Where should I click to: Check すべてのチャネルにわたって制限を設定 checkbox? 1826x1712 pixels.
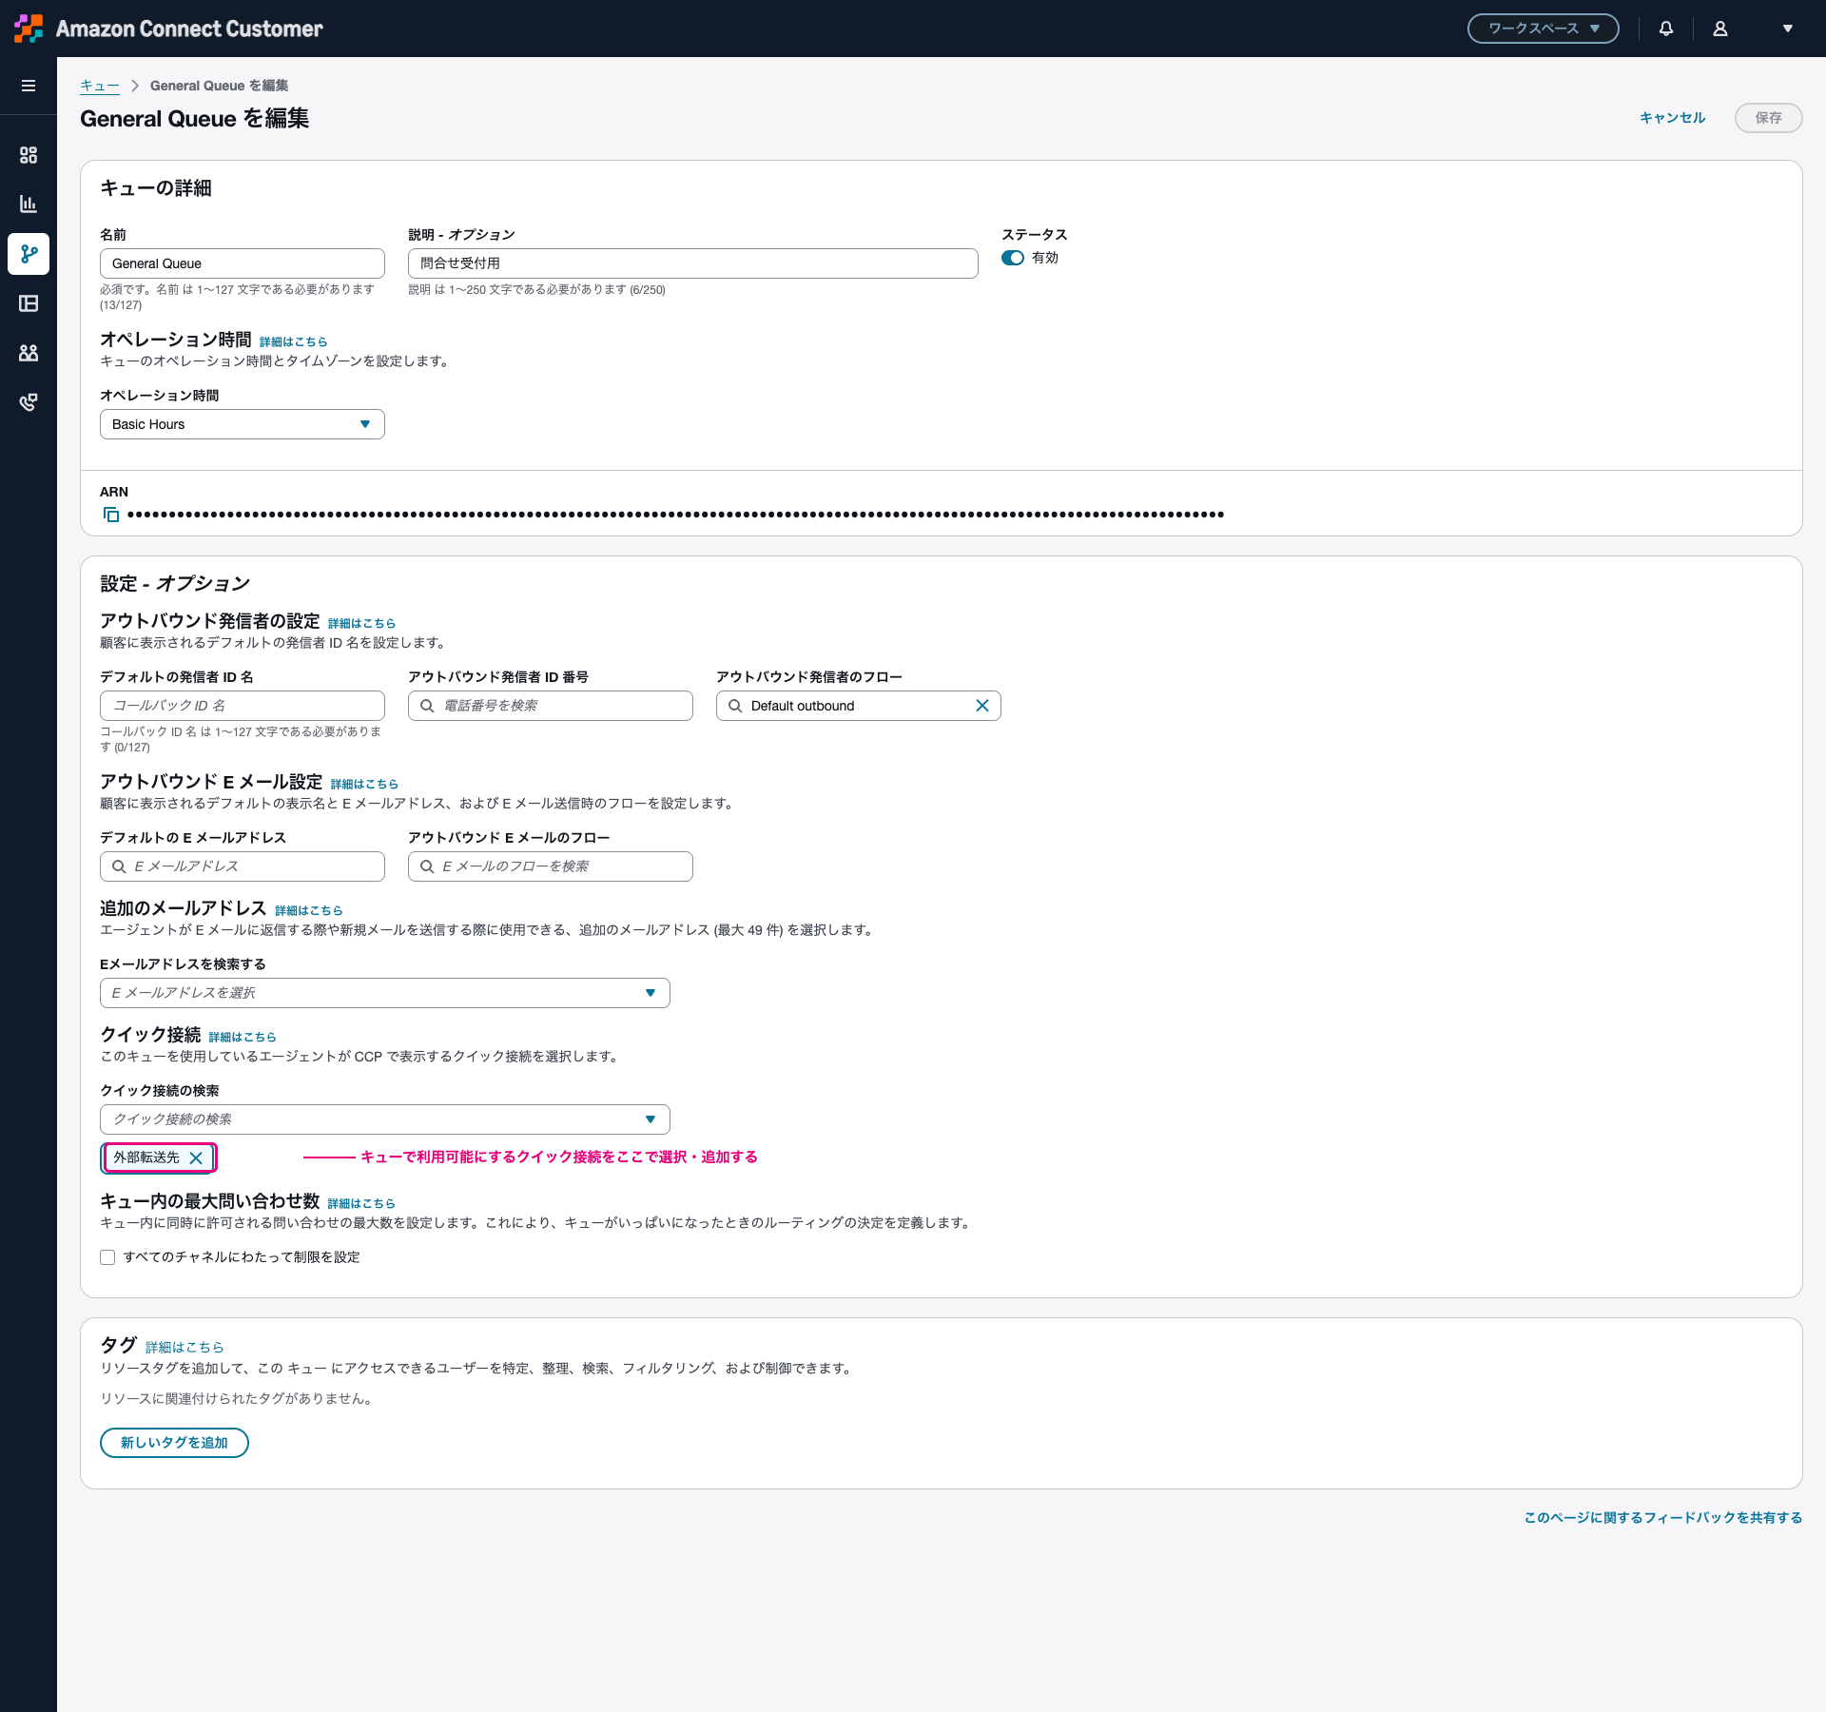tap(107, 1257)
